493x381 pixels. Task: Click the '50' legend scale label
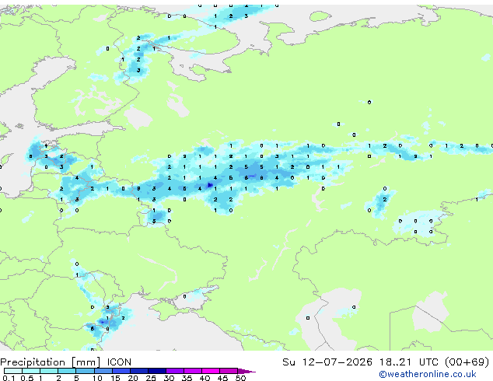tap(240, 378)
